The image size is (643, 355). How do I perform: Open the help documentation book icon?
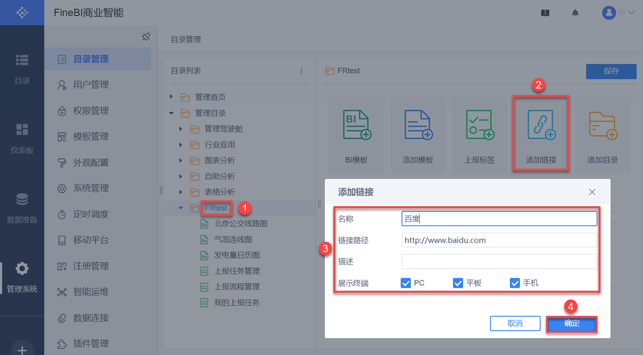point(545,13)
